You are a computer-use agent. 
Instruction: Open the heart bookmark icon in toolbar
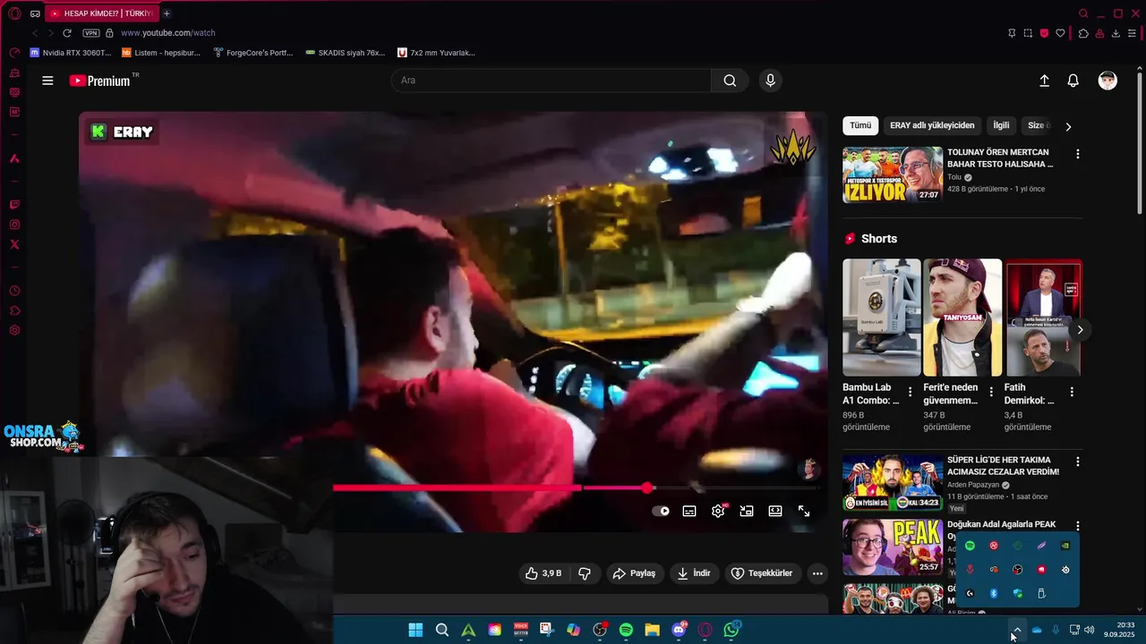point(1061,33)
